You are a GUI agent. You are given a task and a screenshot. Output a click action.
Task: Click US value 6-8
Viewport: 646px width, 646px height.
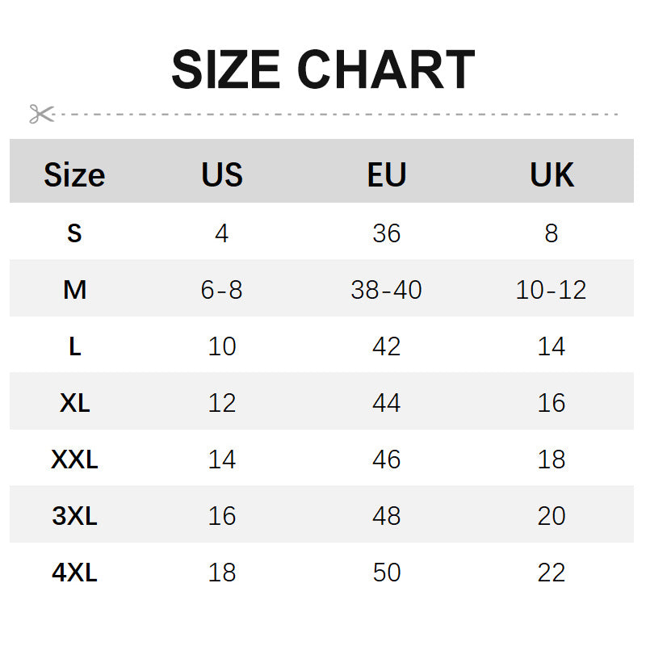222,289
